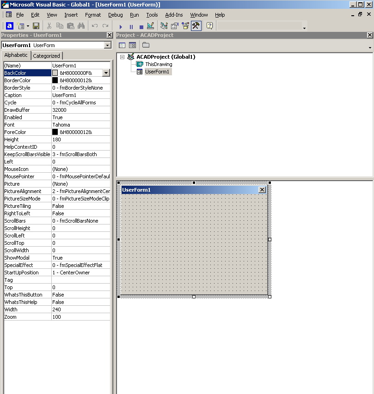Open the Insert menu
374x394 pixels.
pyautogui.click(x=71, y=15)
